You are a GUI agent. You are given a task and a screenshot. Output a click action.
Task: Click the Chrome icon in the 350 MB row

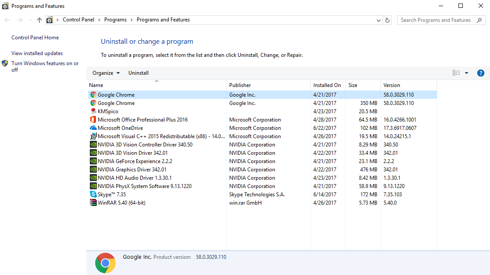[x=93, y=103]
